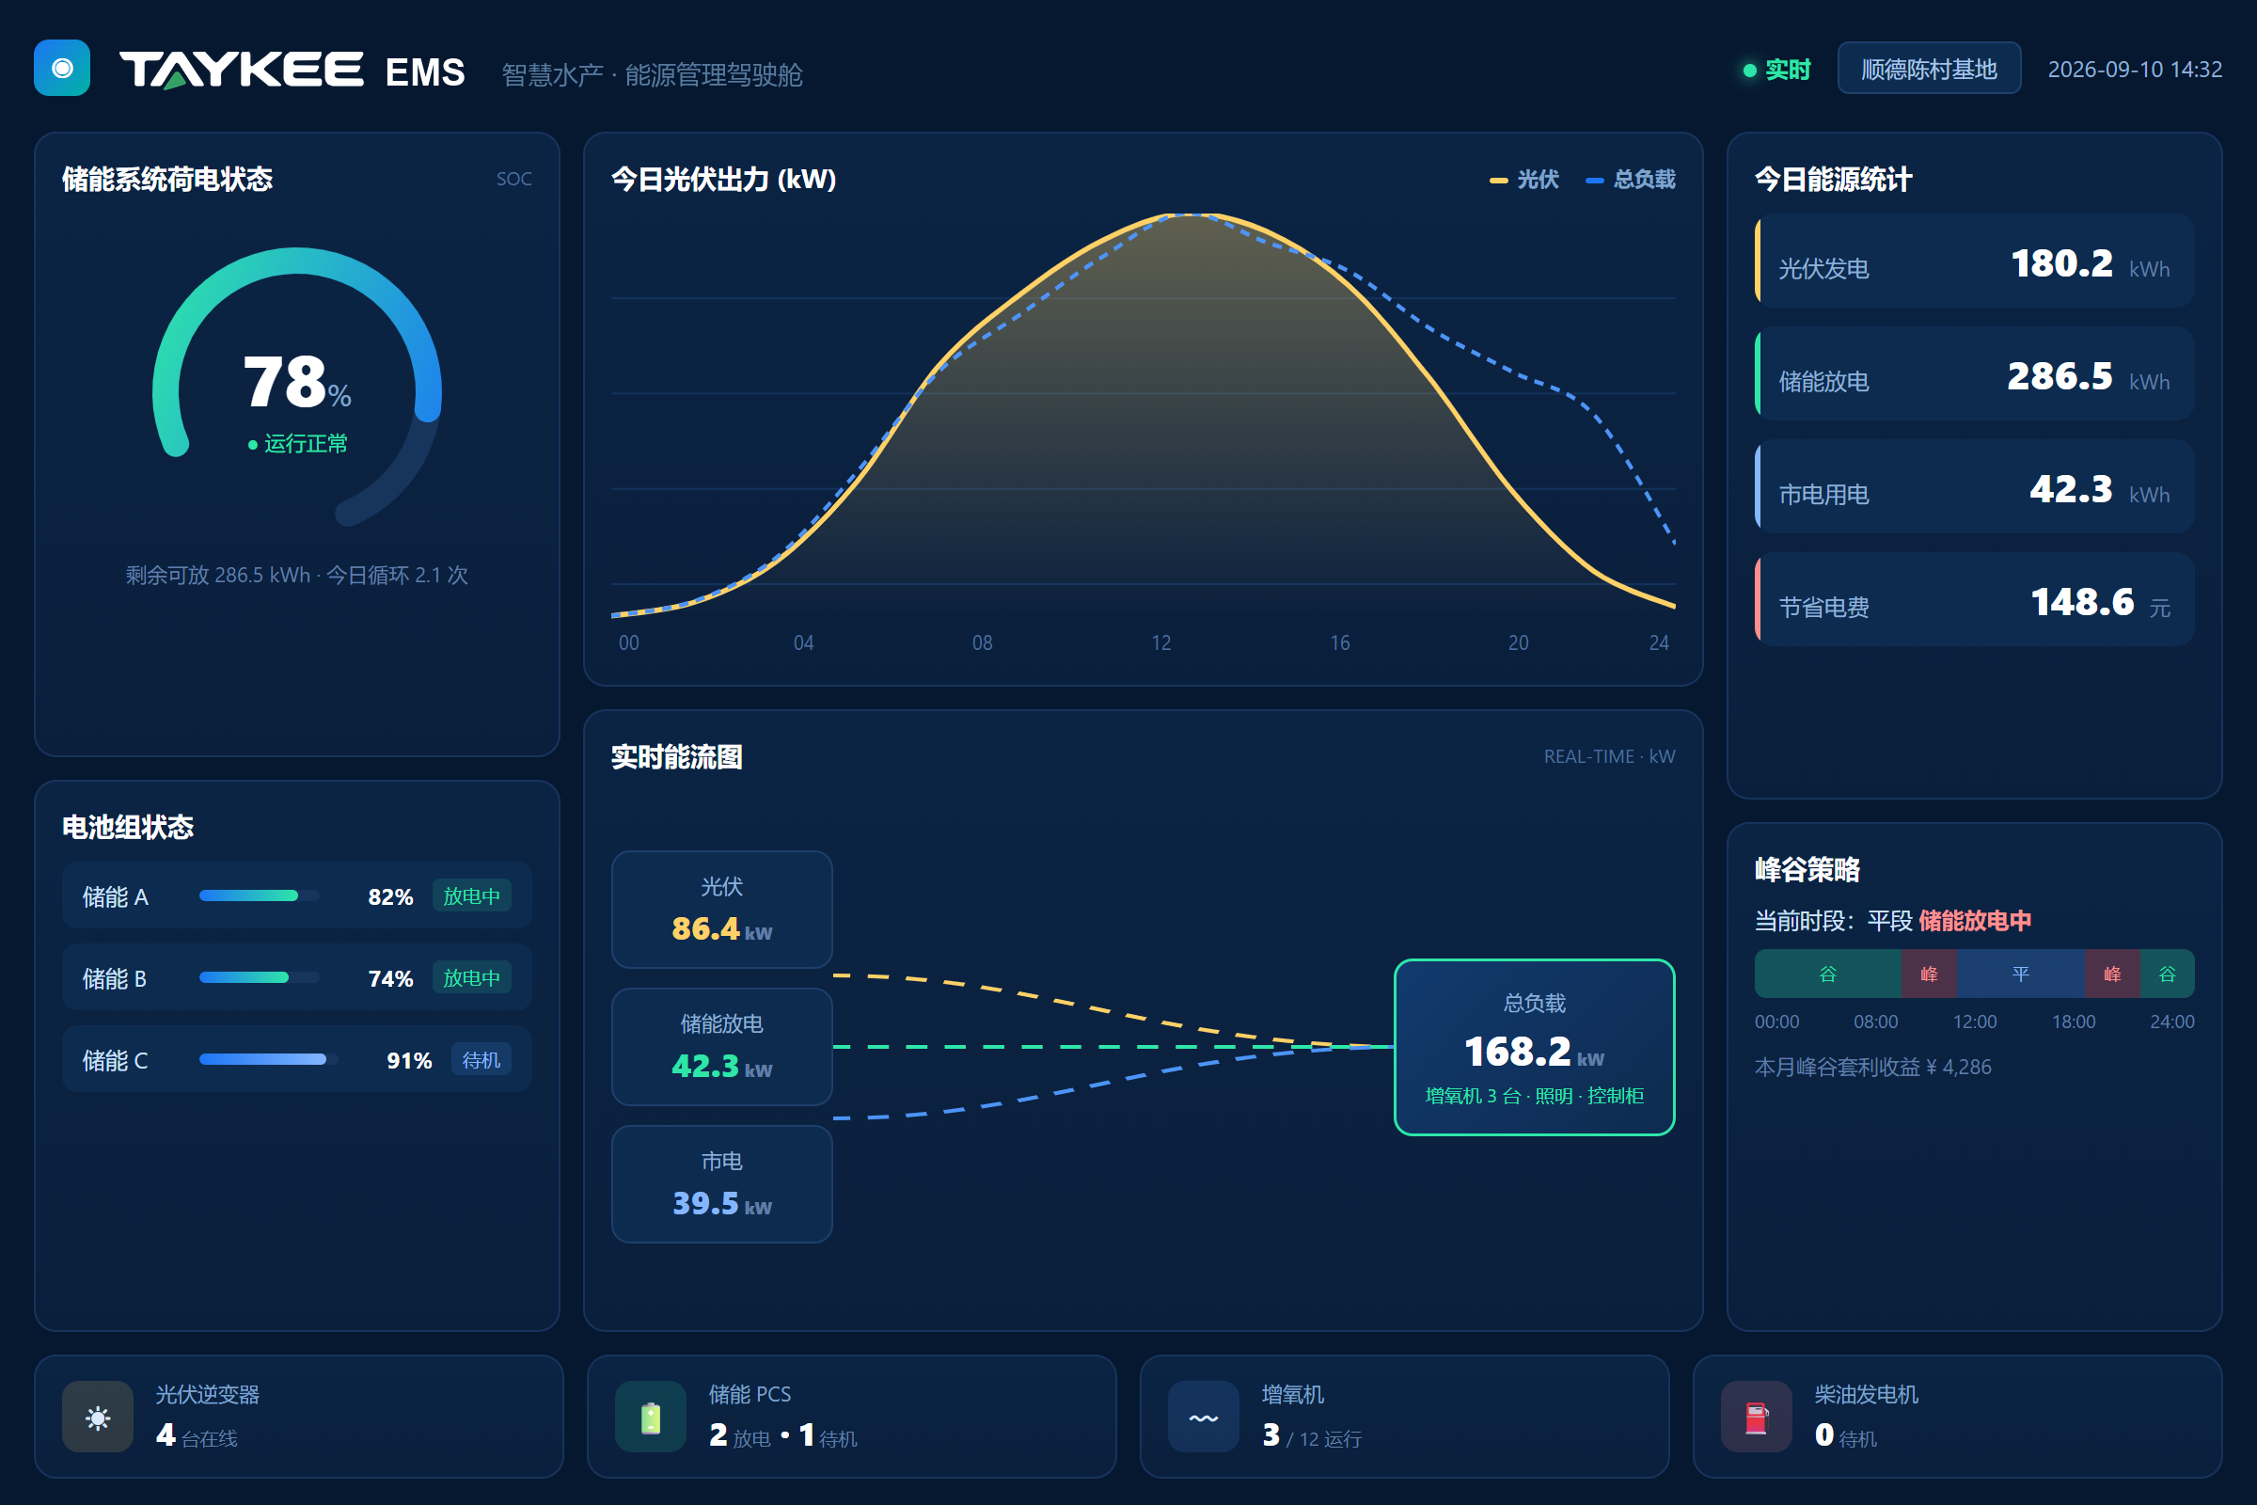Click the 储能 A 放电中 status badge

471,895
